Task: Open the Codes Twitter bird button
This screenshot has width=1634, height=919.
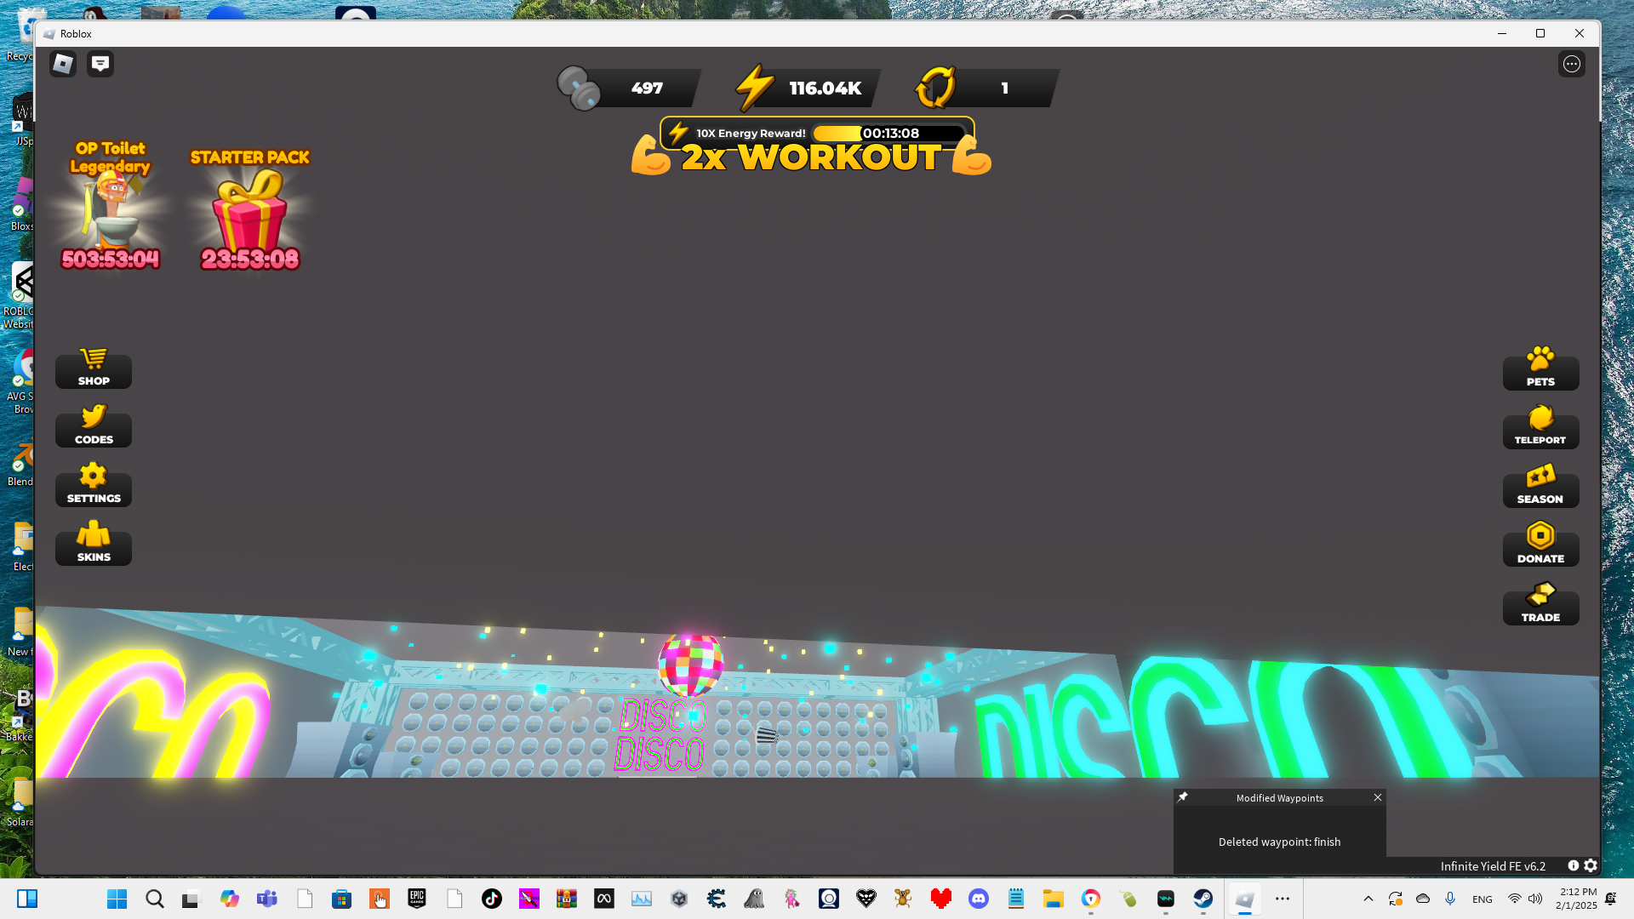Action: pyautogui.click(x=94, y=428)
